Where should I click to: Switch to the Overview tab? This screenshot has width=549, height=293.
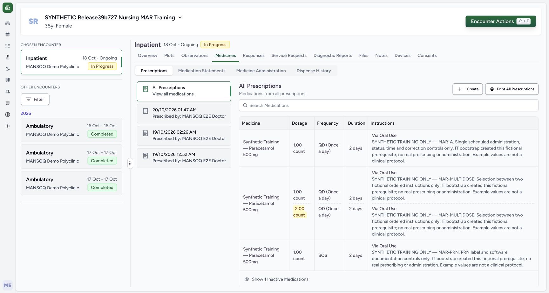147,55
